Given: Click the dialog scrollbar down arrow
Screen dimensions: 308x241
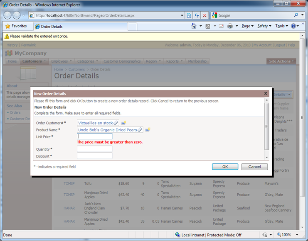Looking at the screenshot, I should [x=266, y=157].
